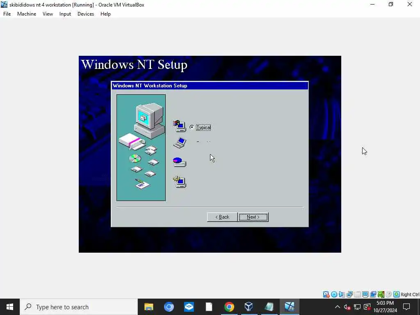Open the File menu in VirtualBox

coord(7,14)
